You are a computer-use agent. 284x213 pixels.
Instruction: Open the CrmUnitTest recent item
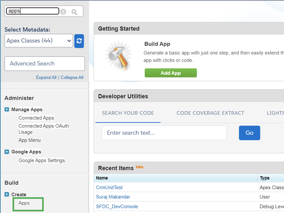click(x=109, y=187)
